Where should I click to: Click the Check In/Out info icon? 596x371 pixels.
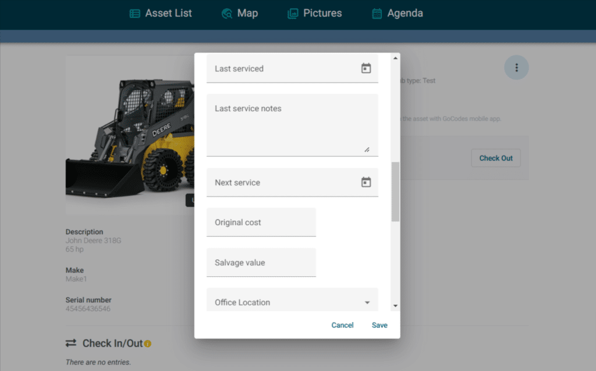coord(148,344)
